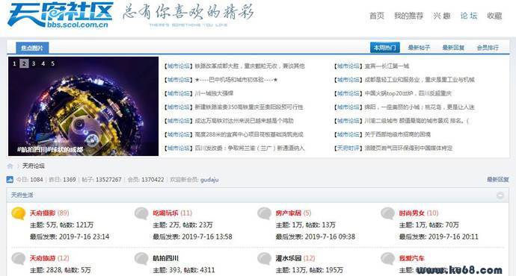Open the 天府摄影 forum chat bubble icon
The image size is (516, 276).
click(19, 213)
